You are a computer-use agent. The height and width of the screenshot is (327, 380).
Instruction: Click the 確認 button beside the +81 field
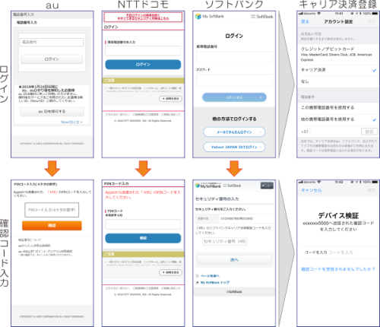coord(369,132)
